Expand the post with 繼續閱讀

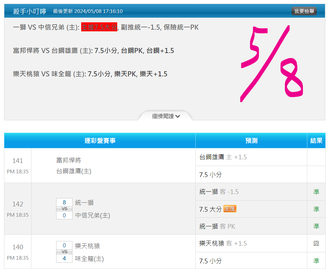[x=166, y=116]
